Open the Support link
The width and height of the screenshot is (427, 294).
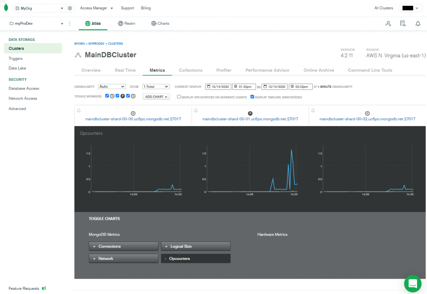[x=128, y=8]
